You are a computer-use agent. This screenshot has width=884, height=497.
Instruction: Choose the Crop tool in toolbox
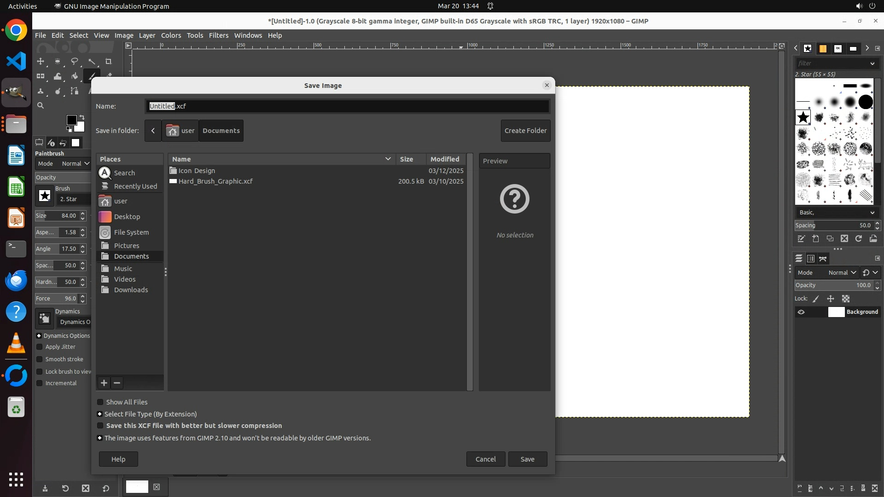click(109, 61)
